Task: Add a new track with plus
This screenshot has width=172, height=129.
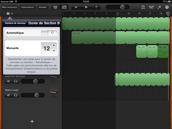Action: coord(32,121)
